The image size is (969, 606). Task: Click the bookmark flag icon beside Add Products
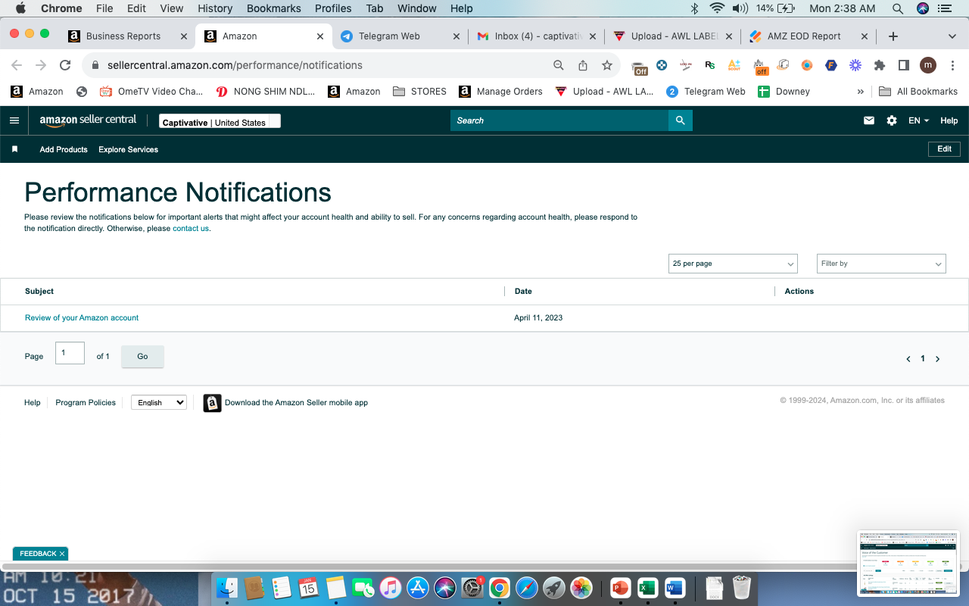(14, 149)
